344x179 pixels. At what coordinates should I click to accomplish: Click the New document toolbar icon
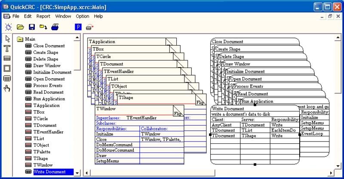coord(8,27)
